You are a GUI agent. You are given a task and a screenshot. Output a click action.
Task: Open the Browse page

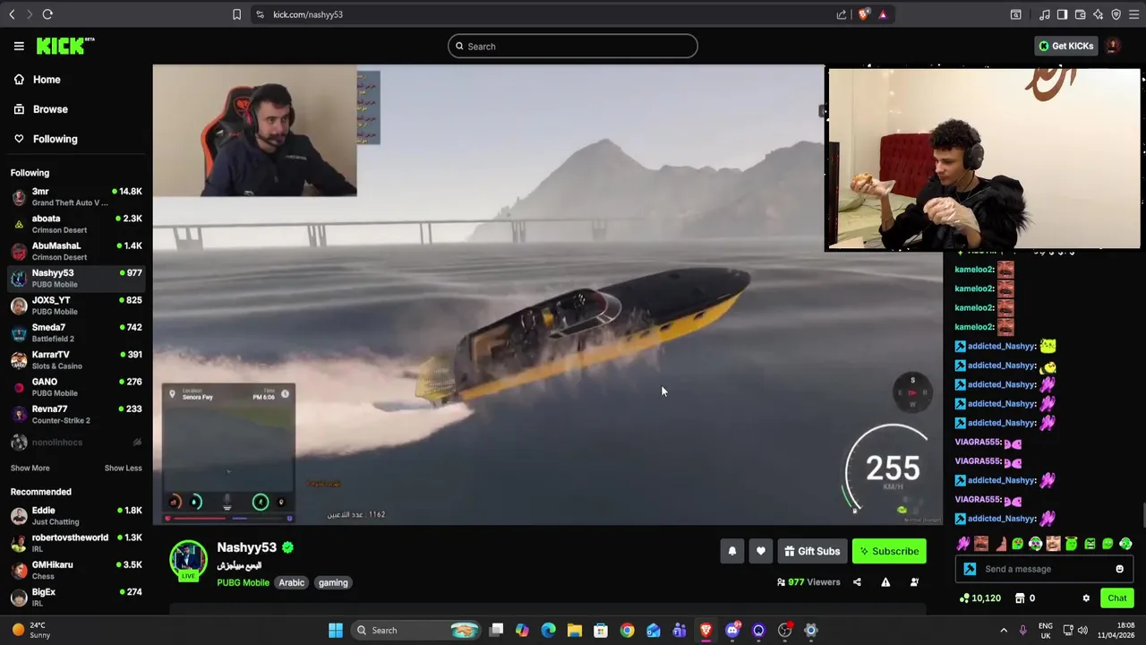tap(75, 109)
